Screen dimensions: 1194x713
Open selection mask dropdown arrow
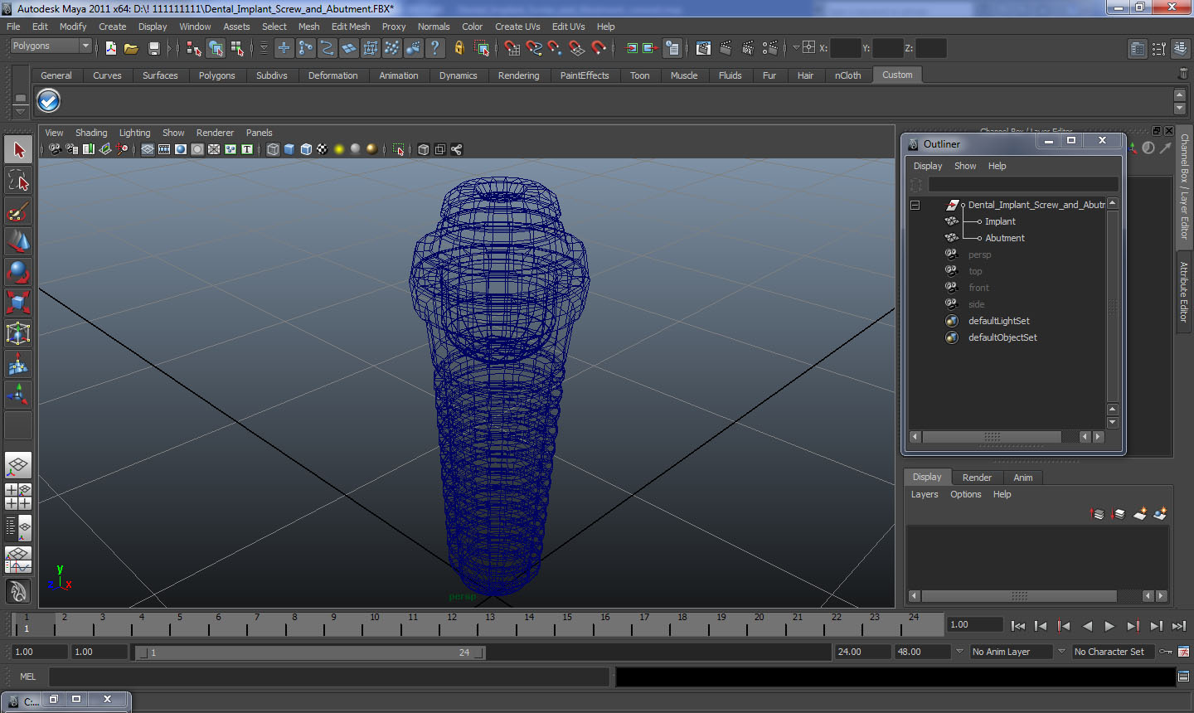pyautogui.click(x=264, y=48)
